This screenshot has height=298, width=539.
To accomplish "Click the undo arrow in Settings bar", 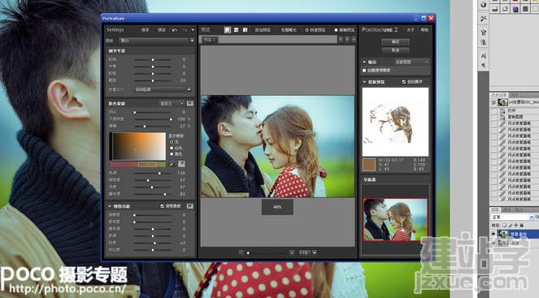I will pos(175,30).
